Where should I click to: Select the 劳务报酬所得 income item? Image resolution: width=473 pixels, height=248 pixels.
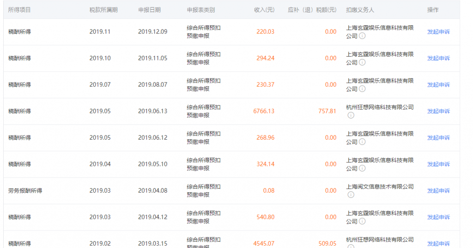pyautogui.click(x=25, y=190)
